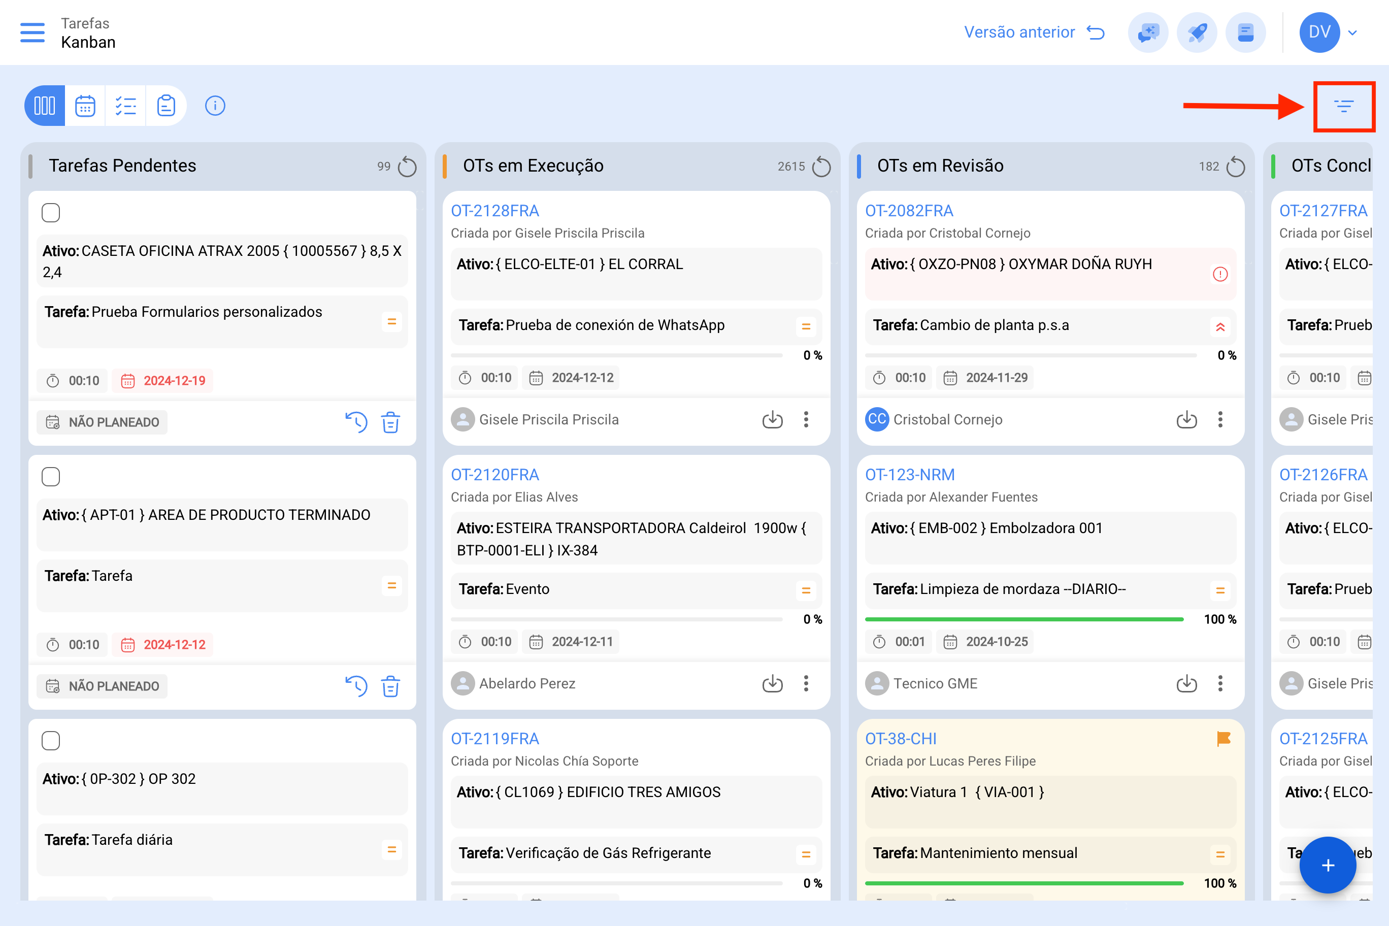Open more options for OT-2082FRA

1220,419
